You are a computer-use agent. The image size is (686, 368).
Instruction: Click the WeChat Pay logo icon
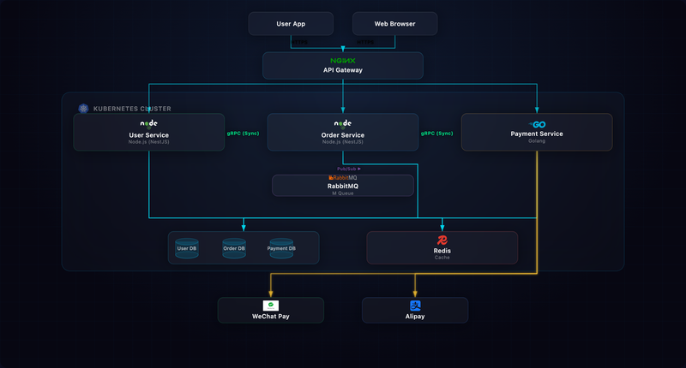click(271, 306)
